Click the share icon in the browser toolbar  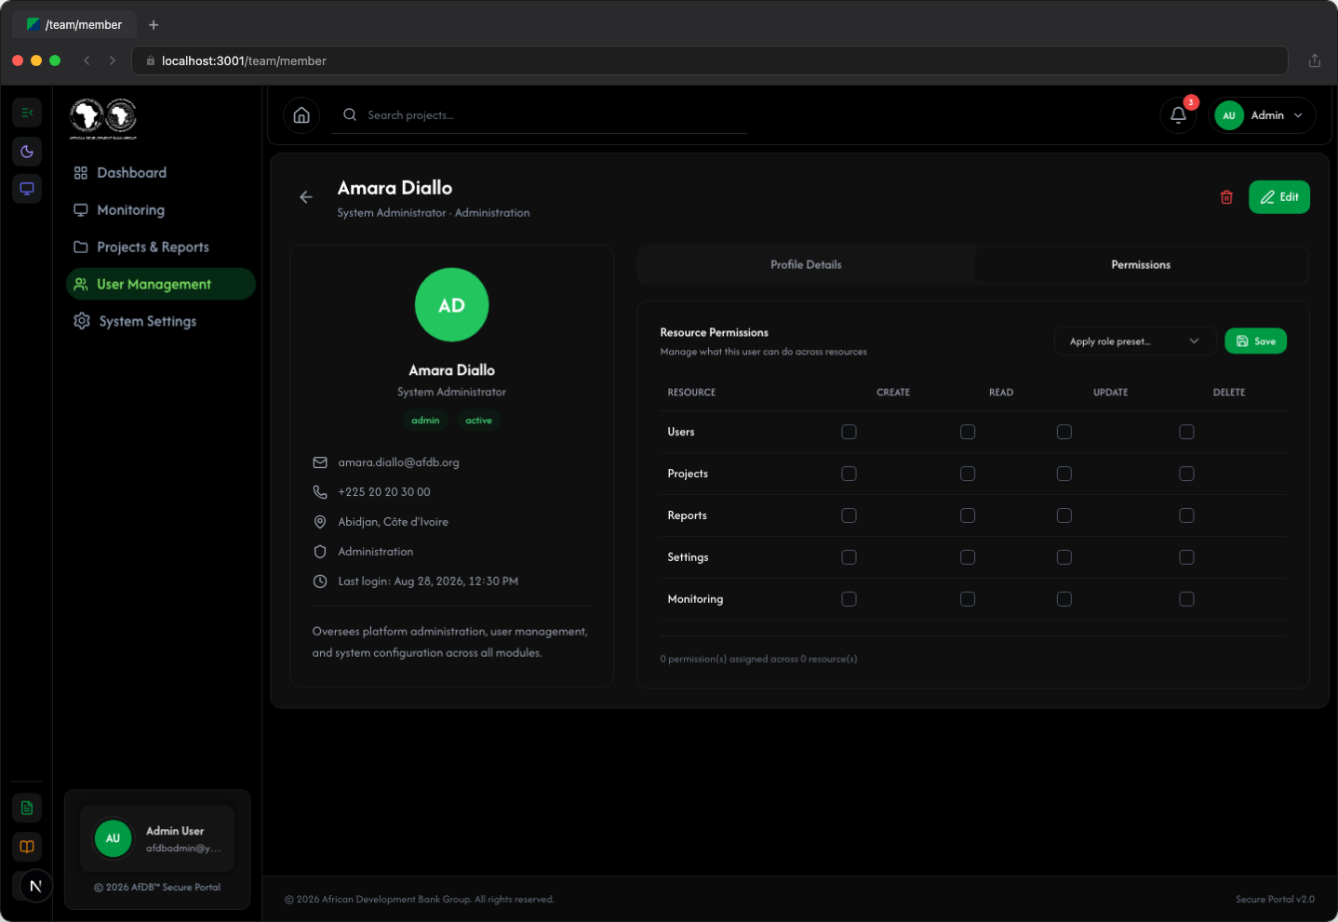pyautogui.click(x=1315, y=60)
